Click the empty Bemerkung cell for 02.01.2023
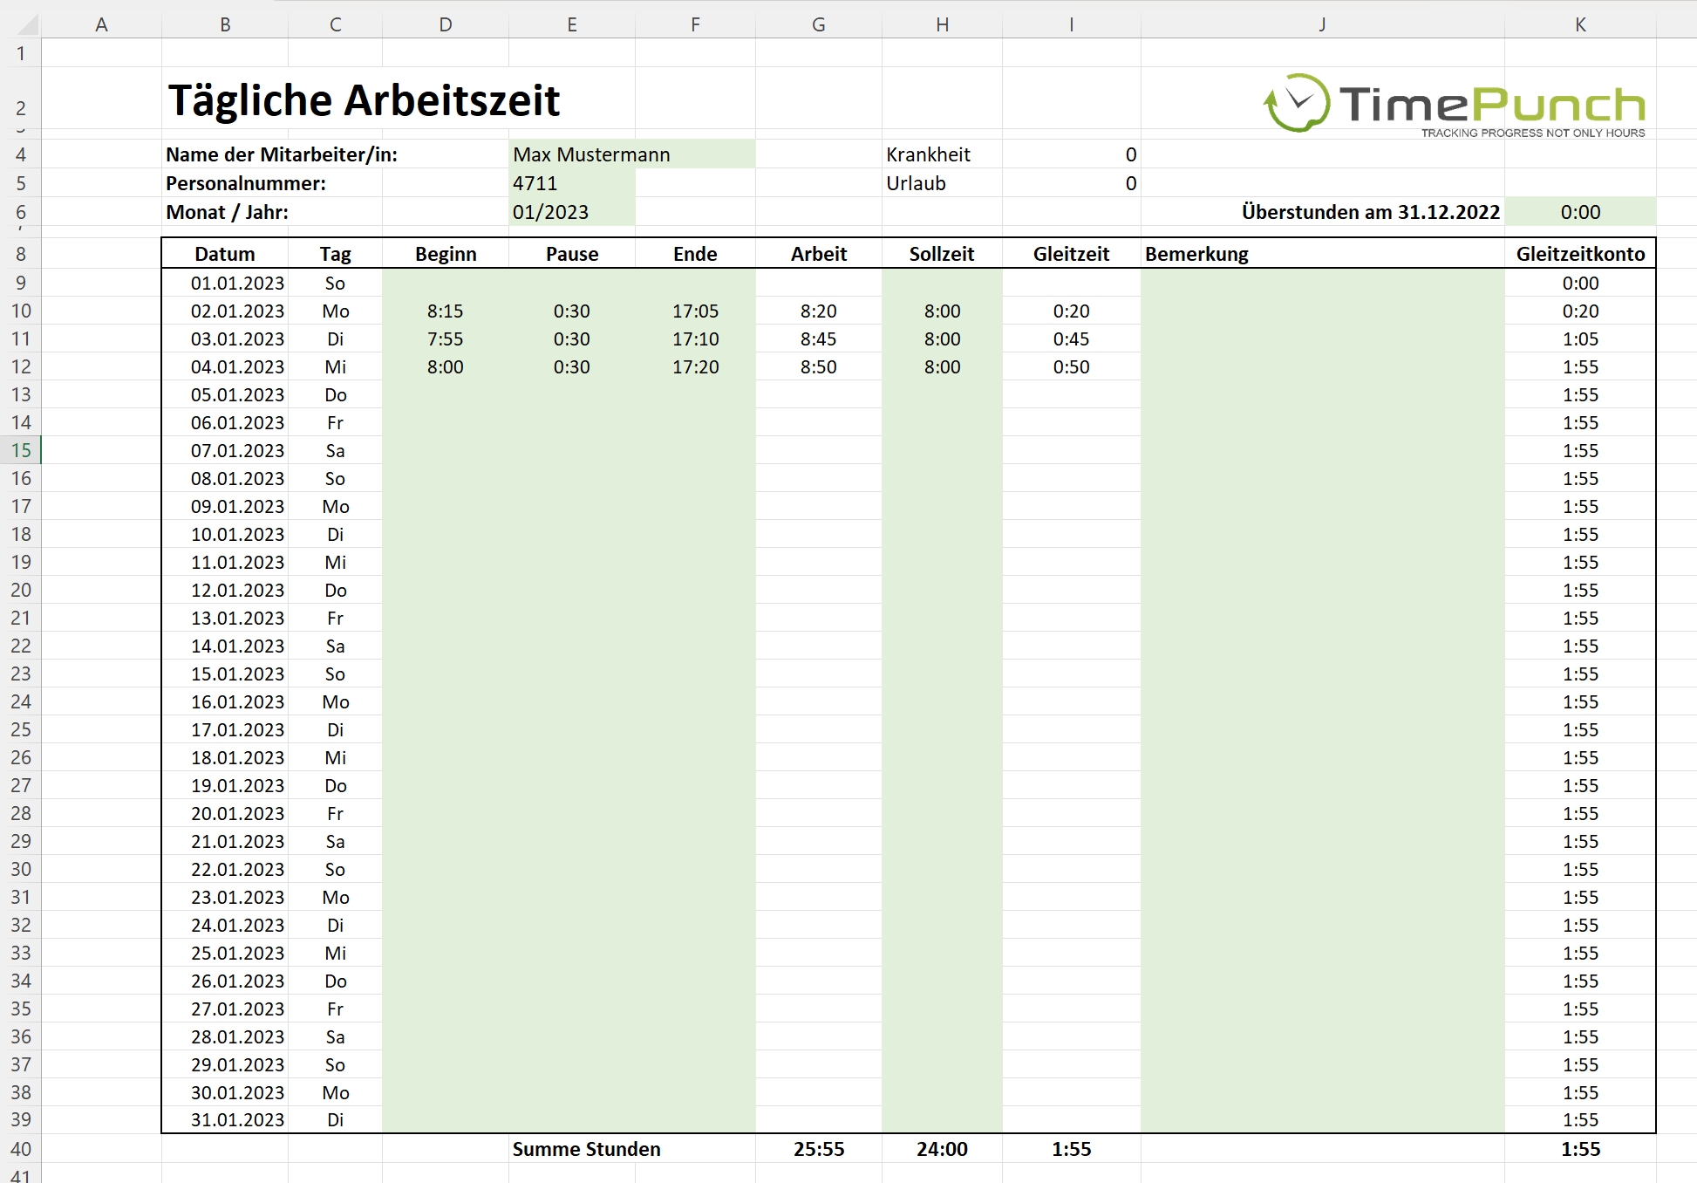The width and height of the screenshot is (1697, 1183). click(x=1323, y=311)
